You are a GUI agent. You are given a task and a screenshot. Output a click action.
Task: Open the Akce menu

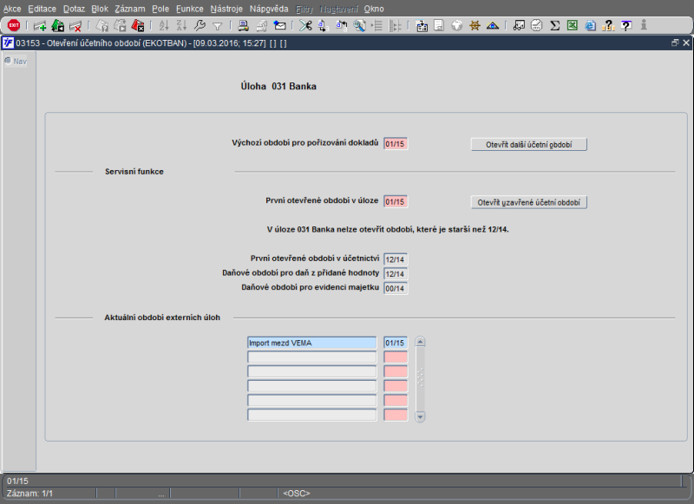[12, 9]
